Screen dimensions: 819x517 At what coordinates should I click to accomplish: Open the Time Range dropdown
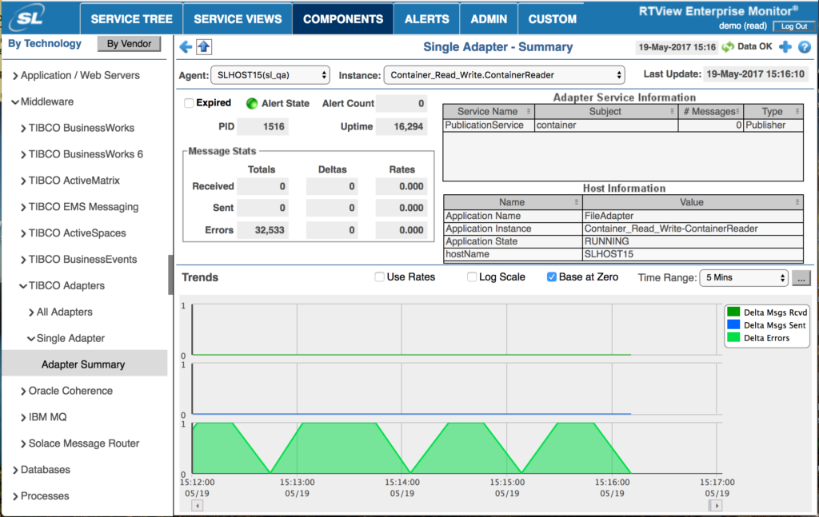point(743,277)
